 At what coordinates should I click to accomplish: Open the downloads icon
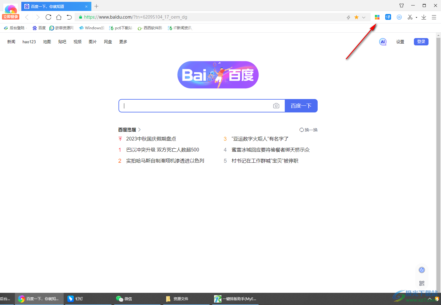coord(424,17)
